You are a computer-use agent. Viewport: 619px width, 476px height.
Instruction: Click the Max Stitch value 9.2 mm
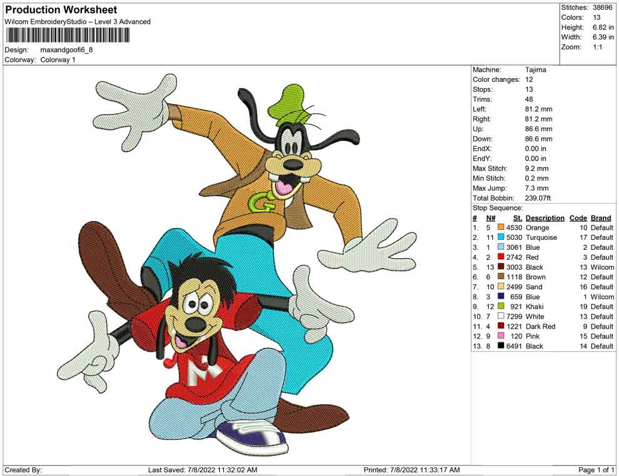pyautogui.click(x=536, y=169)
